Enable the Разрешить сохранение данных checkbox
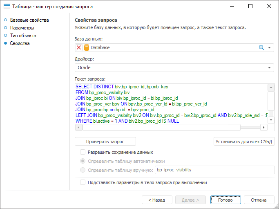Screen dimensions: 279x209 [83, 152]
